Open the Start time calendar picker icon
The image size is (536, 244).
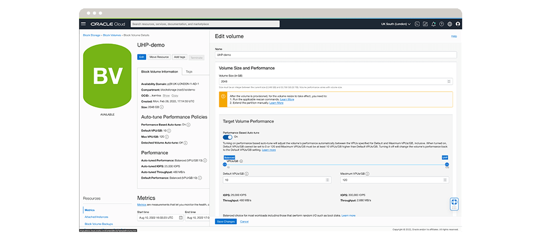pos(181,218)
